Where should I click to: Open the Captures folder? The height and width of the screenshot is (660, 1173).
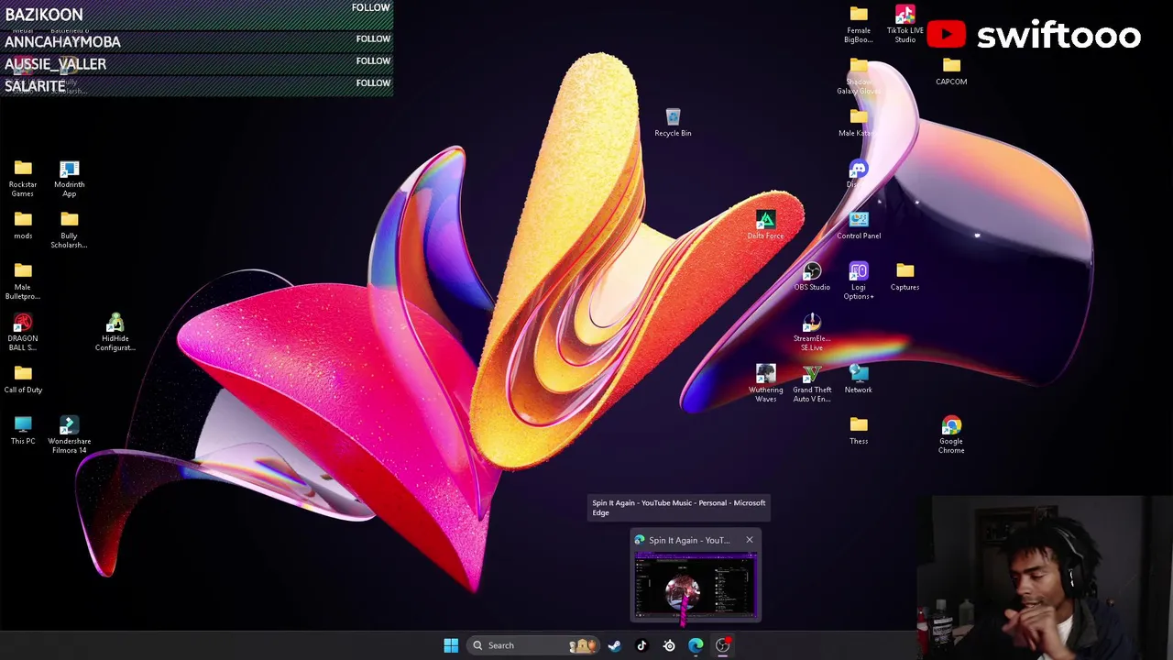tap(905, 277)
